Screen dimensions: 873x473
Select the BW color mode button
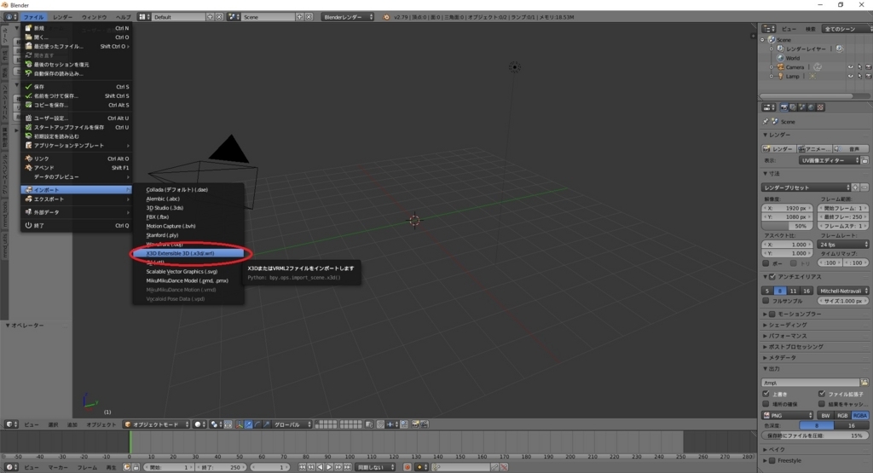click(825, 416)
